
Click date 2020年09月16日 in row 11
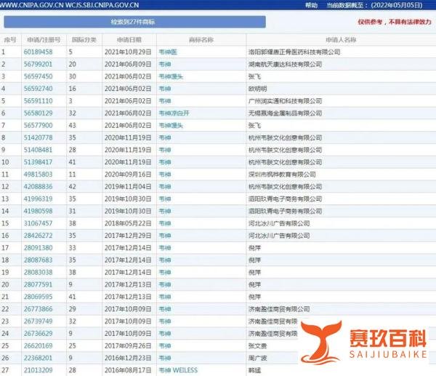(x=128, y=175)
